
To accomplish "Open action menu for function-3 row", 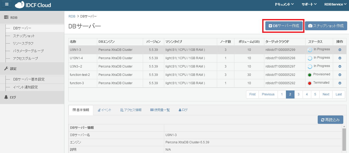I will coord(340,83).
